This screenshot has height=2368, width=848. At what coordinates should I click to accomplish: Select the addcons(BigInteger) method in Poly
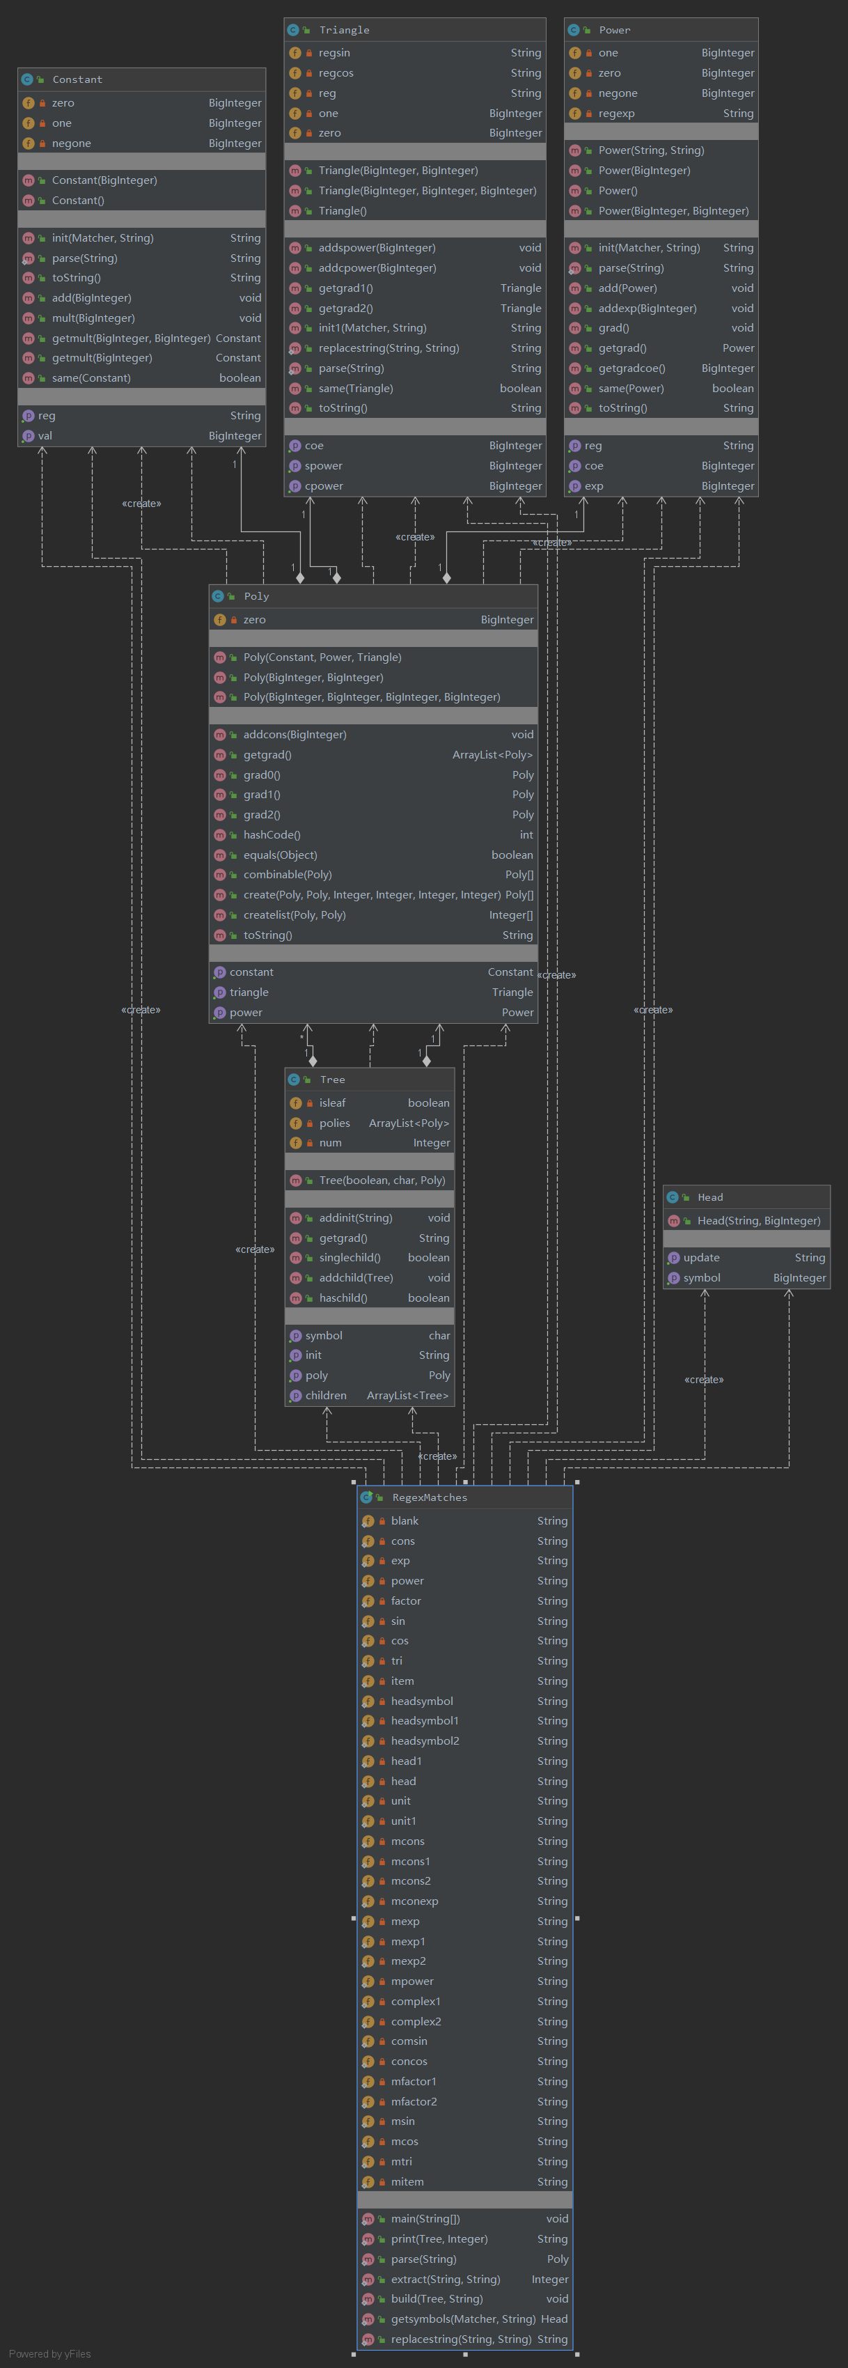coord(373,735)
